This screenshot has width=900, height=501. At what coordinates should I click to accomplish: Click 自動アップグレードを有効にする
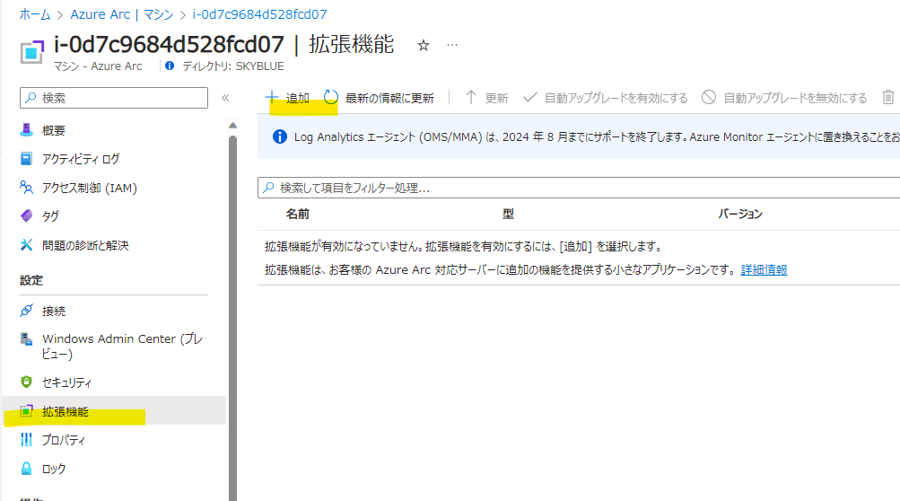606,98
